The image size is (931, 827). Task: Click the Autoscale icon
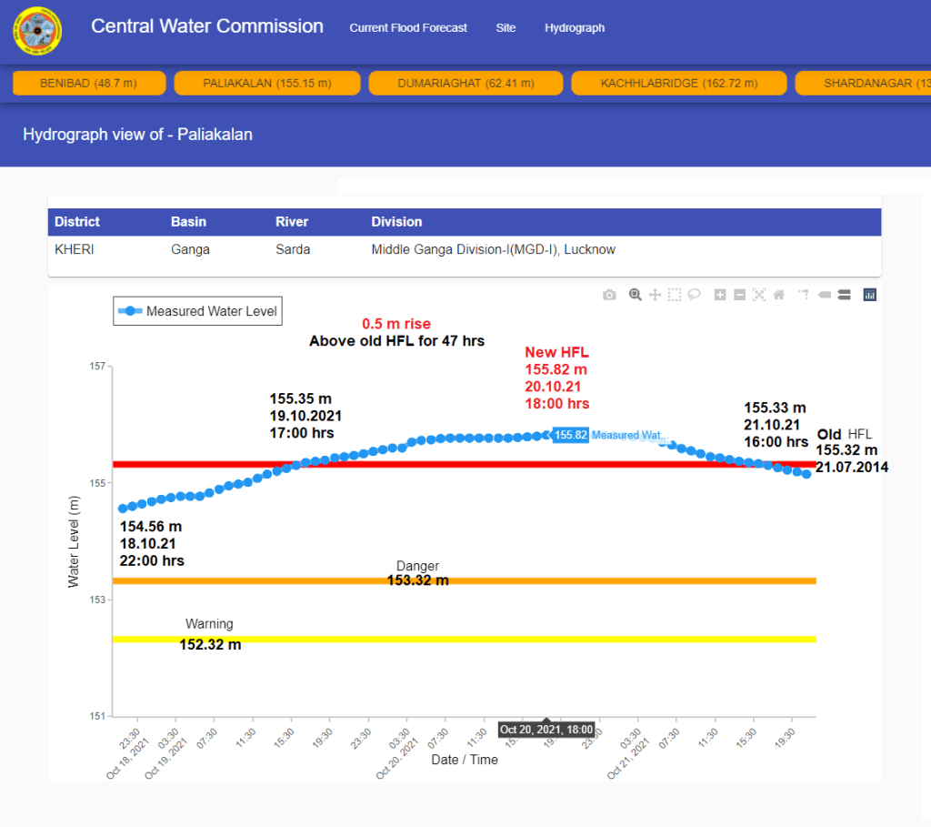(x=759, y=295)
